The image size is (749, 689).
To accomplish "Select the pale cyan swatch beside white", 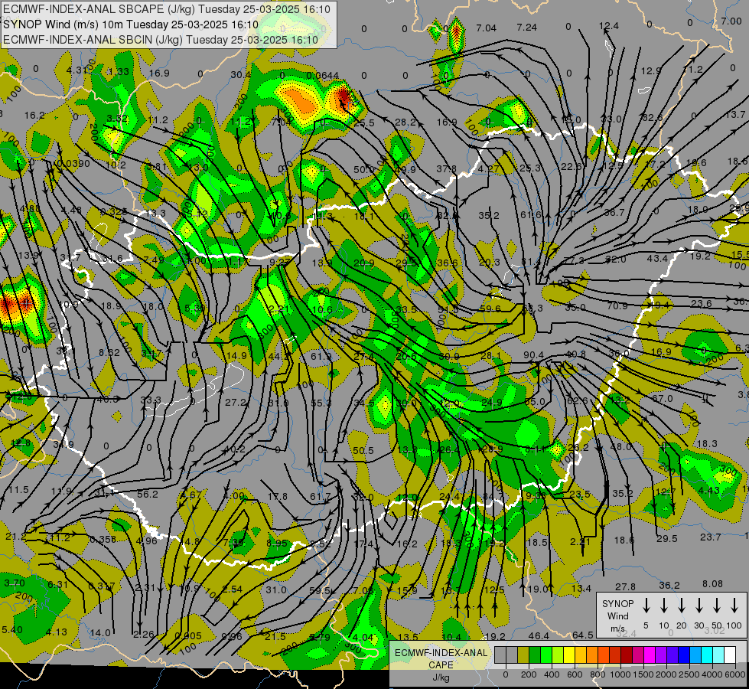I will (x=718, y=655).
